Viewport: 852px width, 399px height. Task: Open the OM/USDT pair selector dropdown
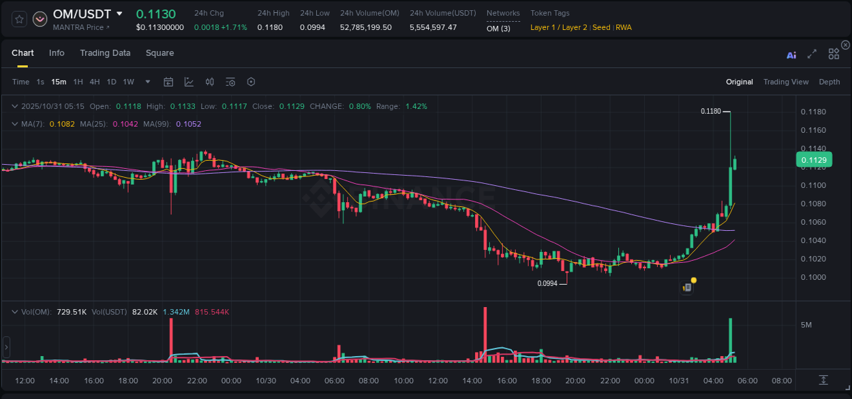click(x=121, y=14)
